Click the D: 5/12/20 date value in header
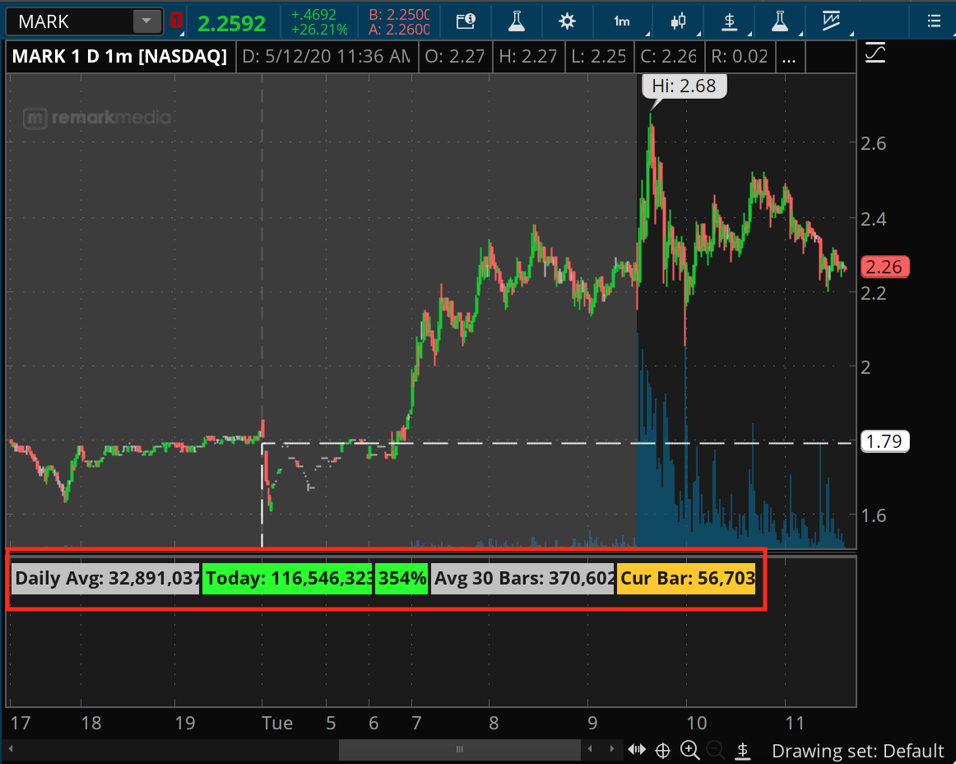This screenshot has height=764, width=956. 327,57
